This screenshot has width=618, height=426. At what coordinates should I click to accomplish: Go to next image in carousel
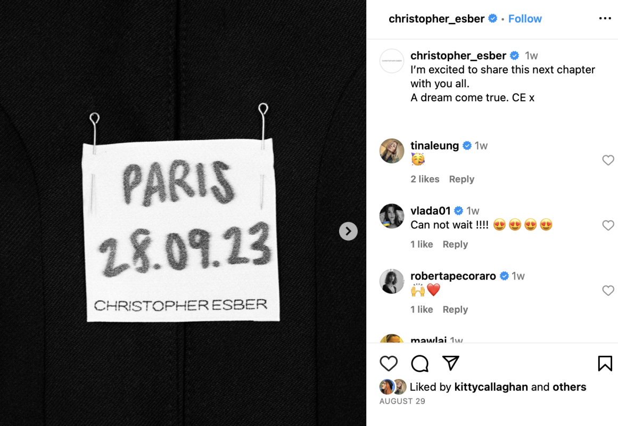tap(348, 231)
